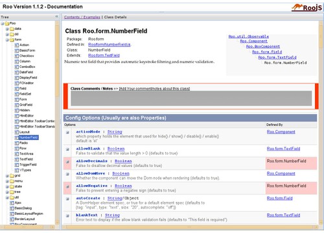The height and width of the screenshot is (233, 324).
Task: Expand the tree folder node
Action: 7,192
